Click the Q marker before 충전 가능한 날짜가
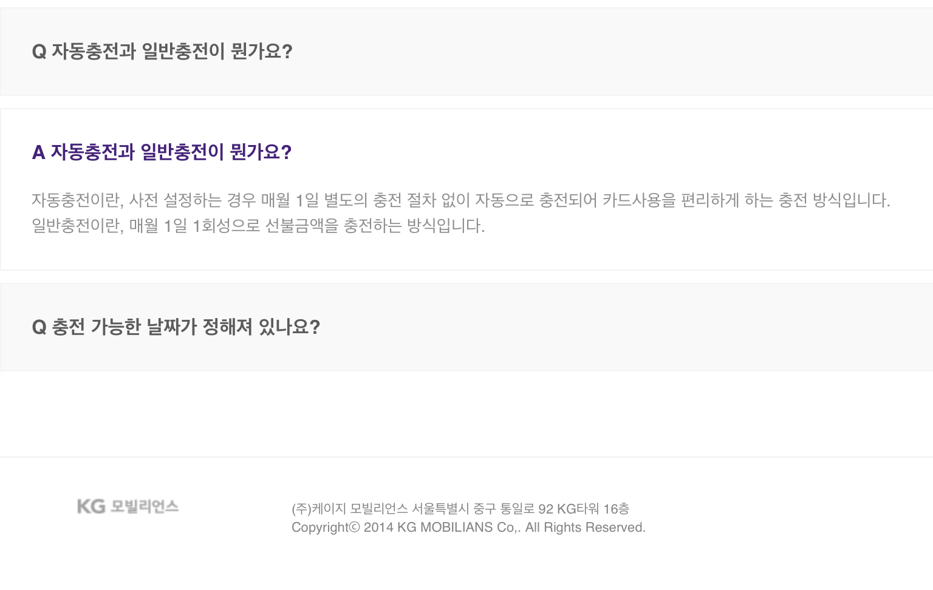 (39, 327)
